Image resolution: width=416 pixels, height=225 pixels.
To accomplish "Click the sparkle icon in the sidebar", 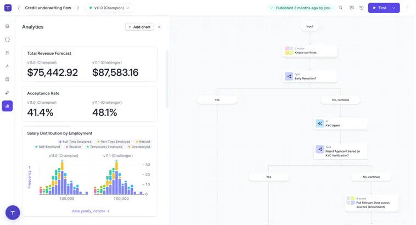I will coord(7,66).
